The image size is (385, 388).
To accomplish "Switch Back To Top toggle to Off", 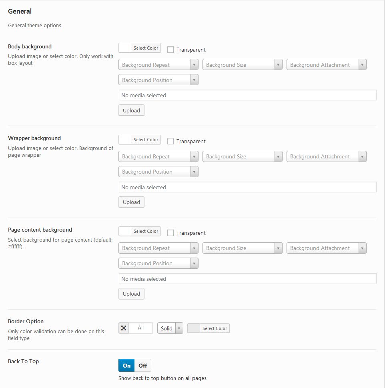I will (x=142, y=365).
